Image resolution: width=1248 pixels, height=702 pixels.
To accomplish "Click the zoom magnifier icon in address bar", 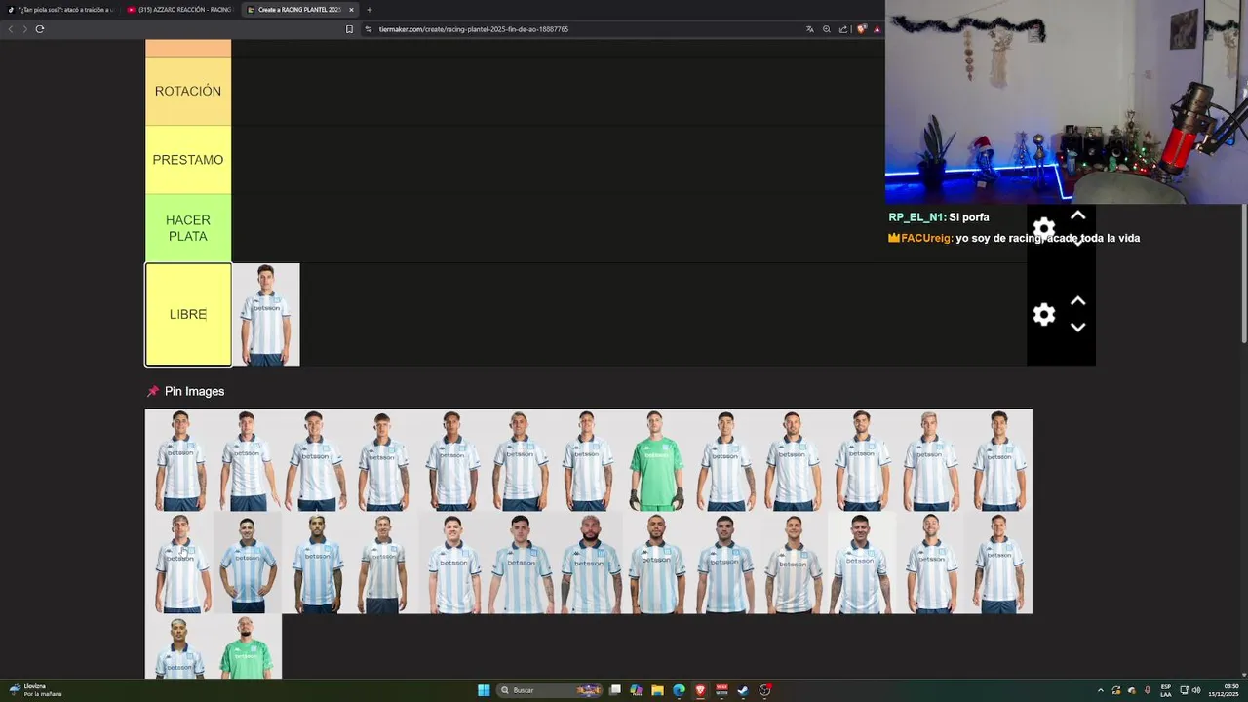I will (x=826, y=29).
